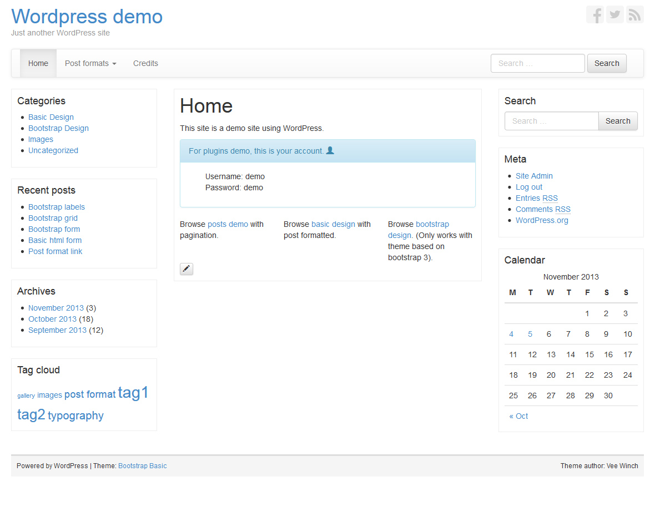Open the September 2013 archive
This screenshot has width=655, height=512.
57,330
